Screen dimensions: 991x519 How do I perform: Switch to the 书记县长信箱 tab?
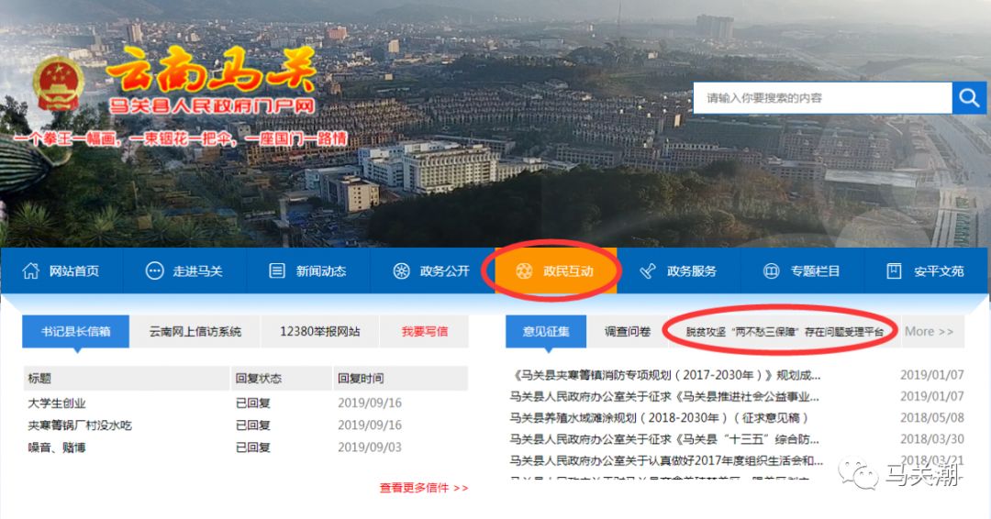[x=76, y=332]
